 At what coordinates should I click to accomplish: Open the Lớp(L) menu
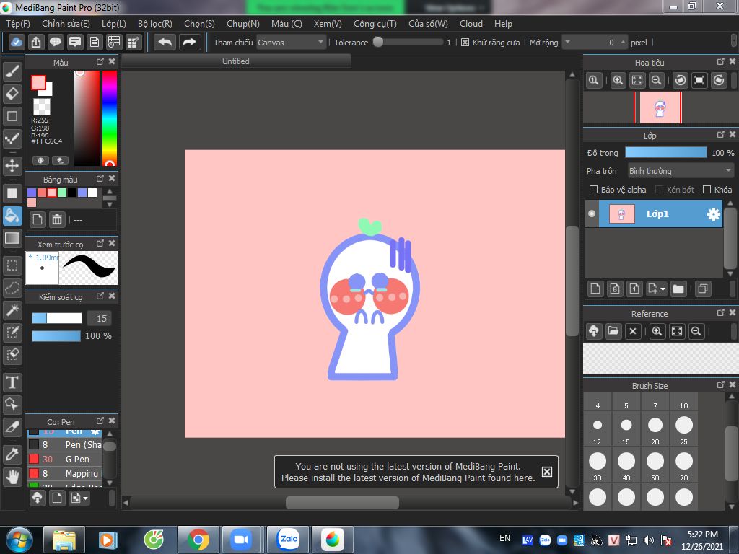pos(114,24)
